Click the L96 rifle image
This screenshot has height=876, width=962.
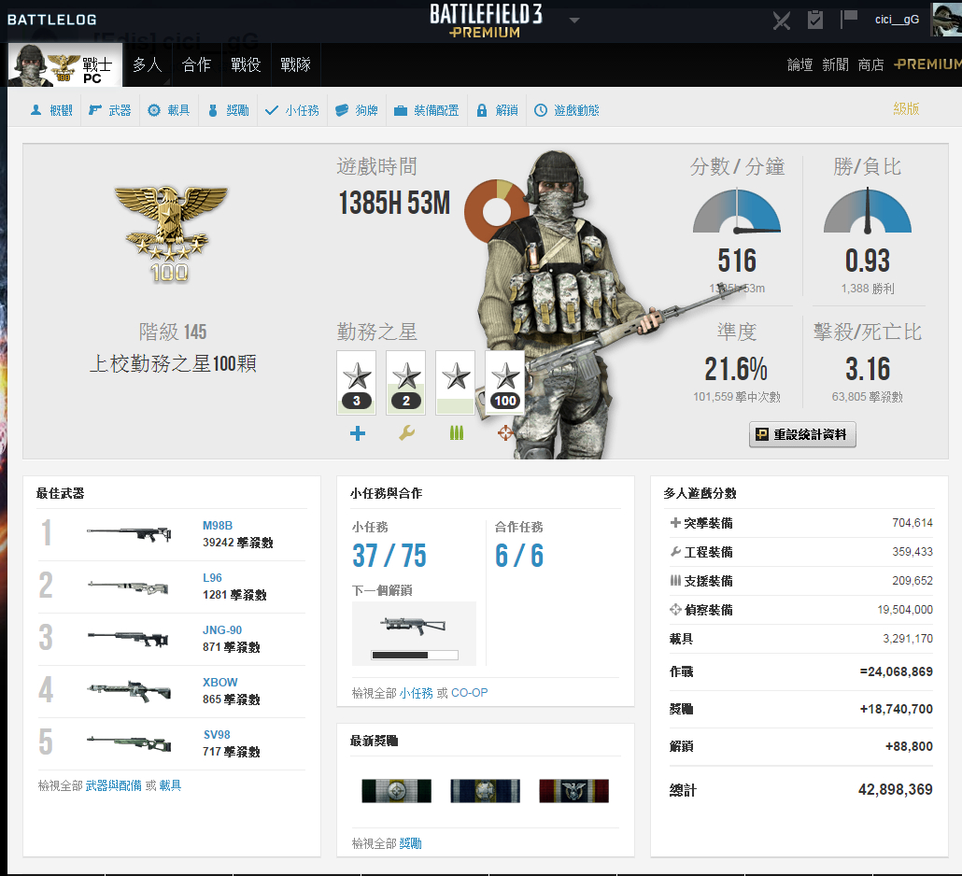(x=128, y=587)
